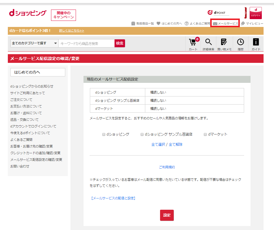Image resolution: width=274 pixels, height=230 pixels.
Task: Enable the dショッピング サンプル百貨店 checkbox
Action: 142,134
